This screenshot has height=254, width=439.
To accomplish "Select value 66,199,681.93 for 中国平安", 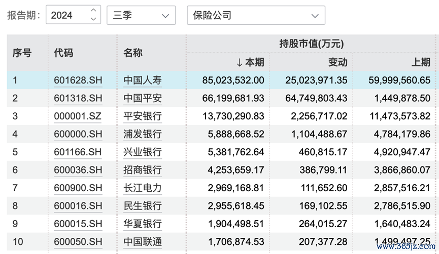I will click(233, 98).
